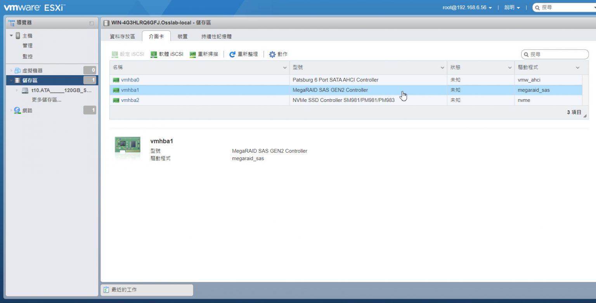The image size is (596, 303).
Task: Open the 名稱 column dropdown
Action: 284,67
